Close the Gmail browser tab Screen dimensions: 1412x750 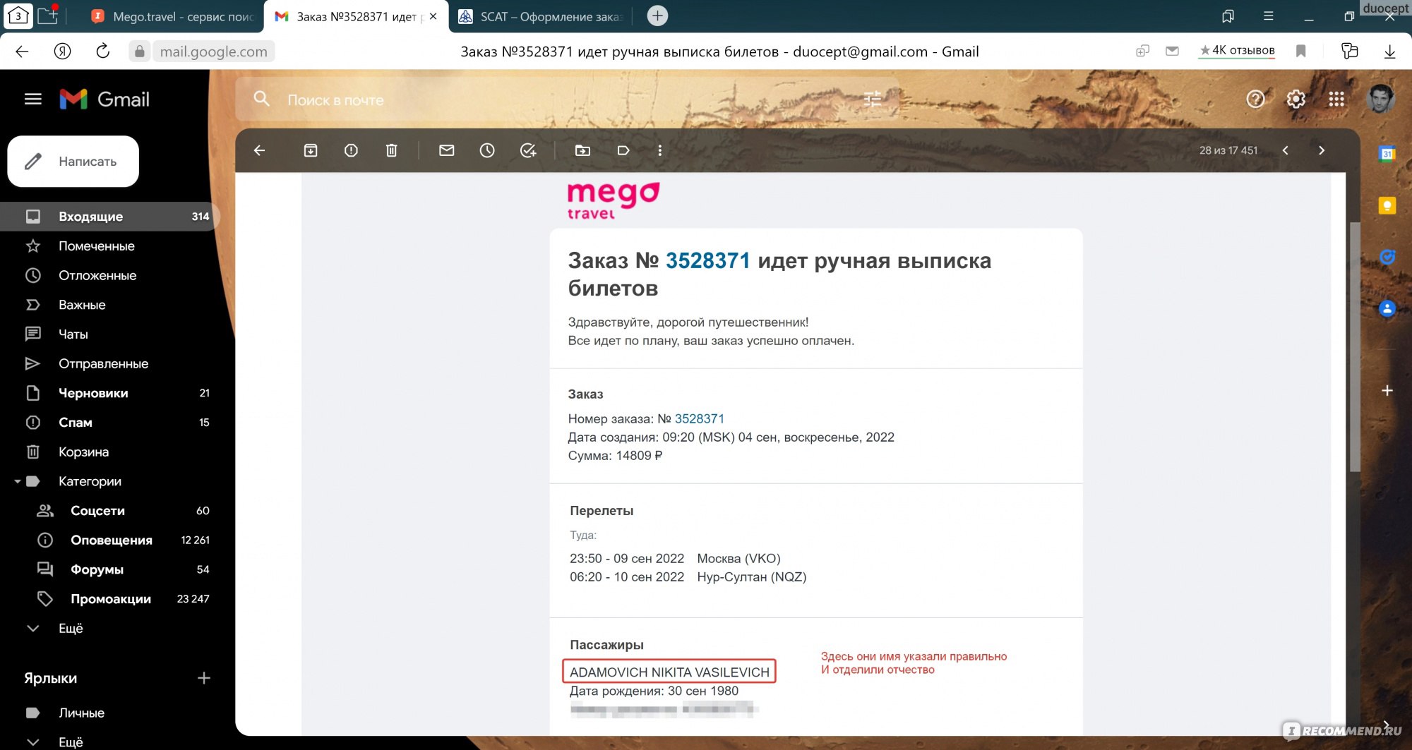[x=433, y=16]
